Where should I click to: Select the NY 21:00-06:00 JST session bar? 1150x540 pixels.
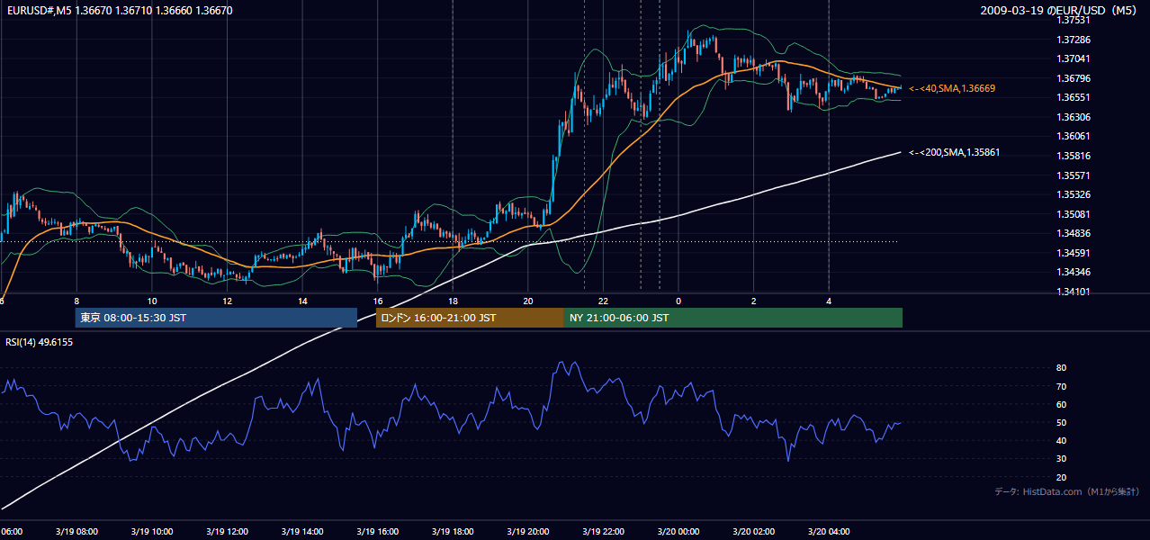pyautogui.click(x=733, y=318)
